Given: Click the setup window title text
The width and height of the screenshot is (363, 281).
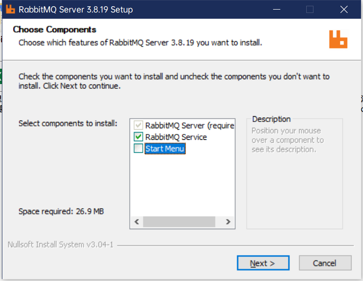Looking at the screenshot, I should click(75, 10).
